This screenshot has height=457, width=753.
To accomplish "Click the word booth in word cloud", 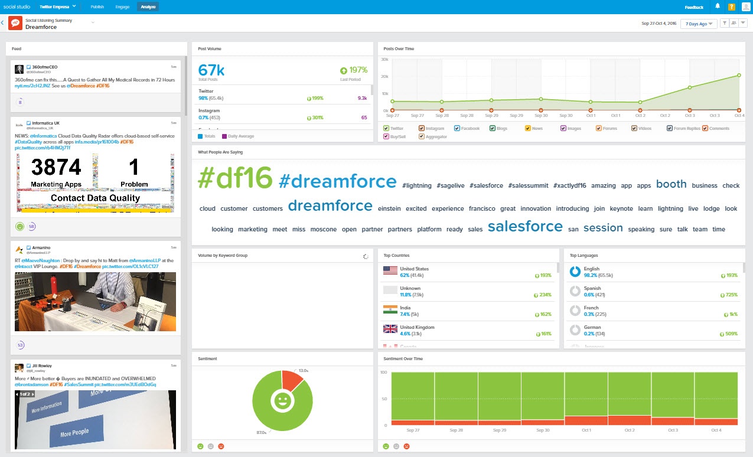I will (x=671, y=184).
